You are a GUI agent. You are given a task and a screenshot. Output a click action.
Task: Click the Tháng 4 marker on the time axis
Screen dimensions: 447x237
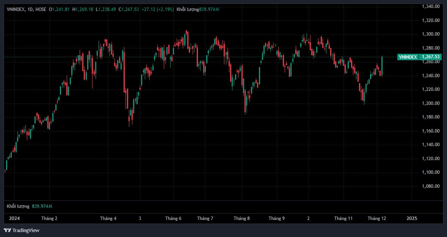click(x=108, y=218)
